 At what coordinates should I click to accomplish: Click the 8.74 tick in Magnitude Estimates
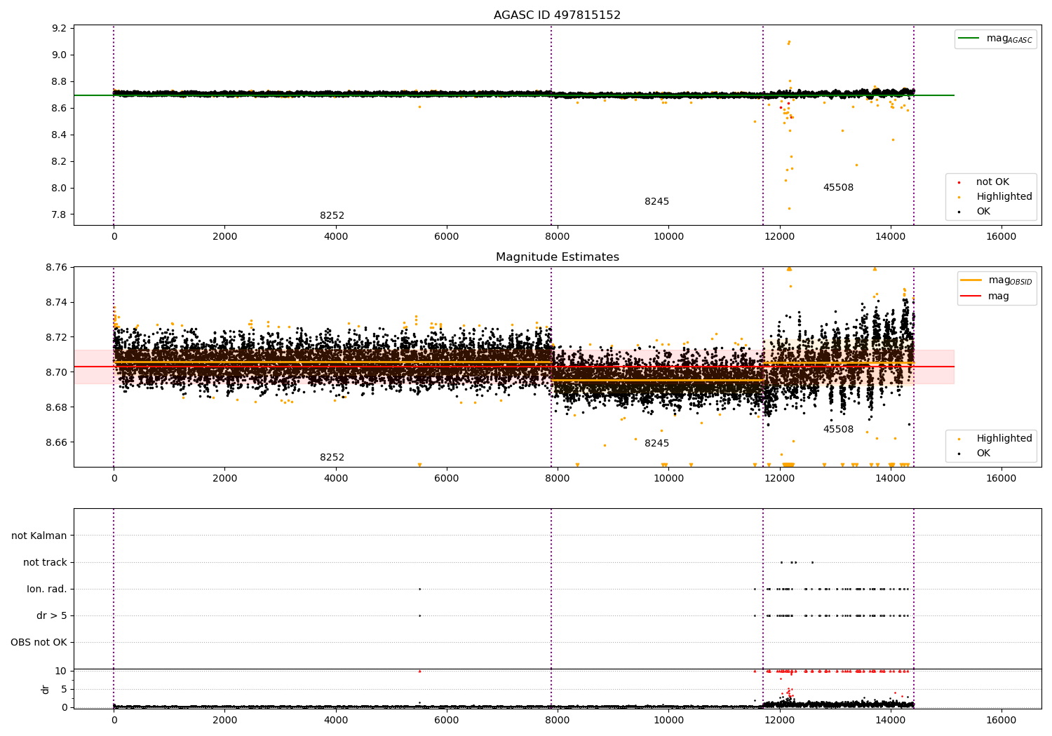click(56, 302)
